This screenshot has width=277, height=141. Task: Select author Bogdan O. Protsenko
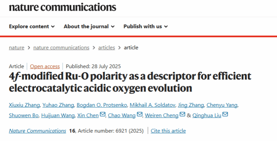point(102,105)
